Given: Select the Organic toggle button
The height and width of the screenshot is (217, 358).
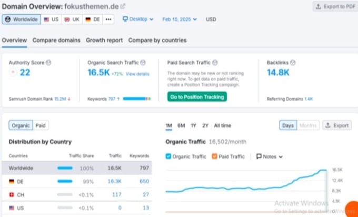Looking at the screenshot, I should pos(21,125).
